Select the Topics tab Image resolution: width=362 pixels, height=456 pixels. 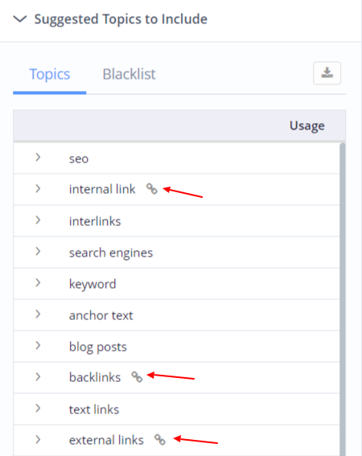(50, 74)
